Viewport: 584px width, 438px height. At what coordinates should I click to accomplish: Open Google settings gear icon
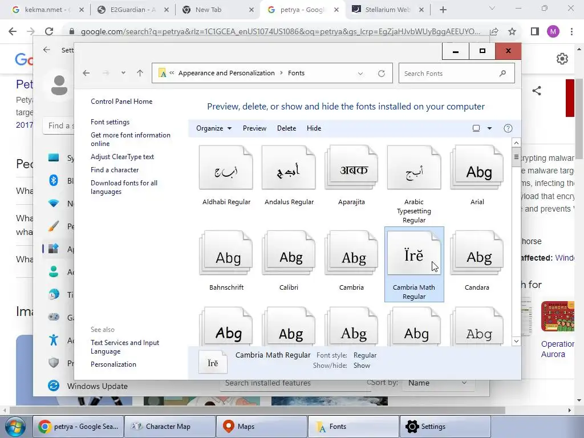click(x=562, y=59)
